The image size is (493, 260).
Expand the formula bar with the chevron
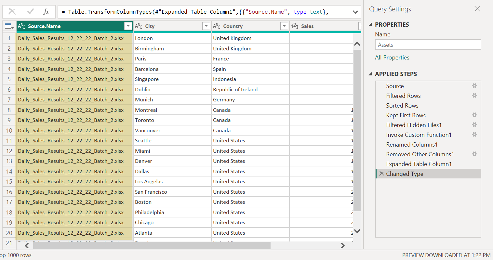click(355, 12)
